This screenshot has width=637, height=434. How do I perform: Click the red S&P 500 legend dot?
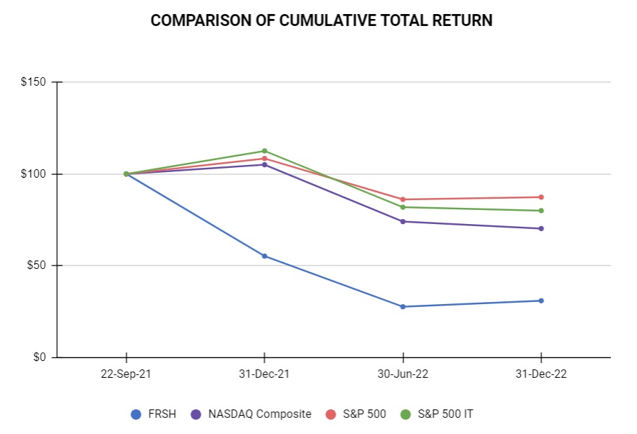(x=330, y=414)
